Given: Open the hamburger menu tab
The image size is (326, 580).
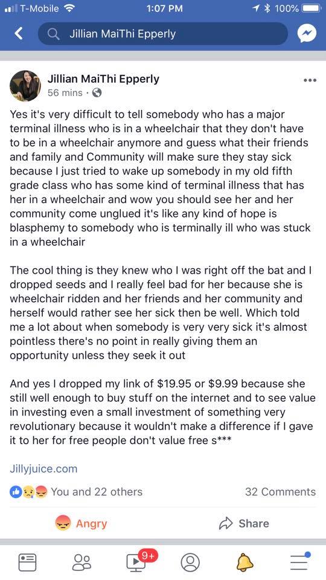Looking at the screenshot, I should pyautogui.click(x=300, y=561).
